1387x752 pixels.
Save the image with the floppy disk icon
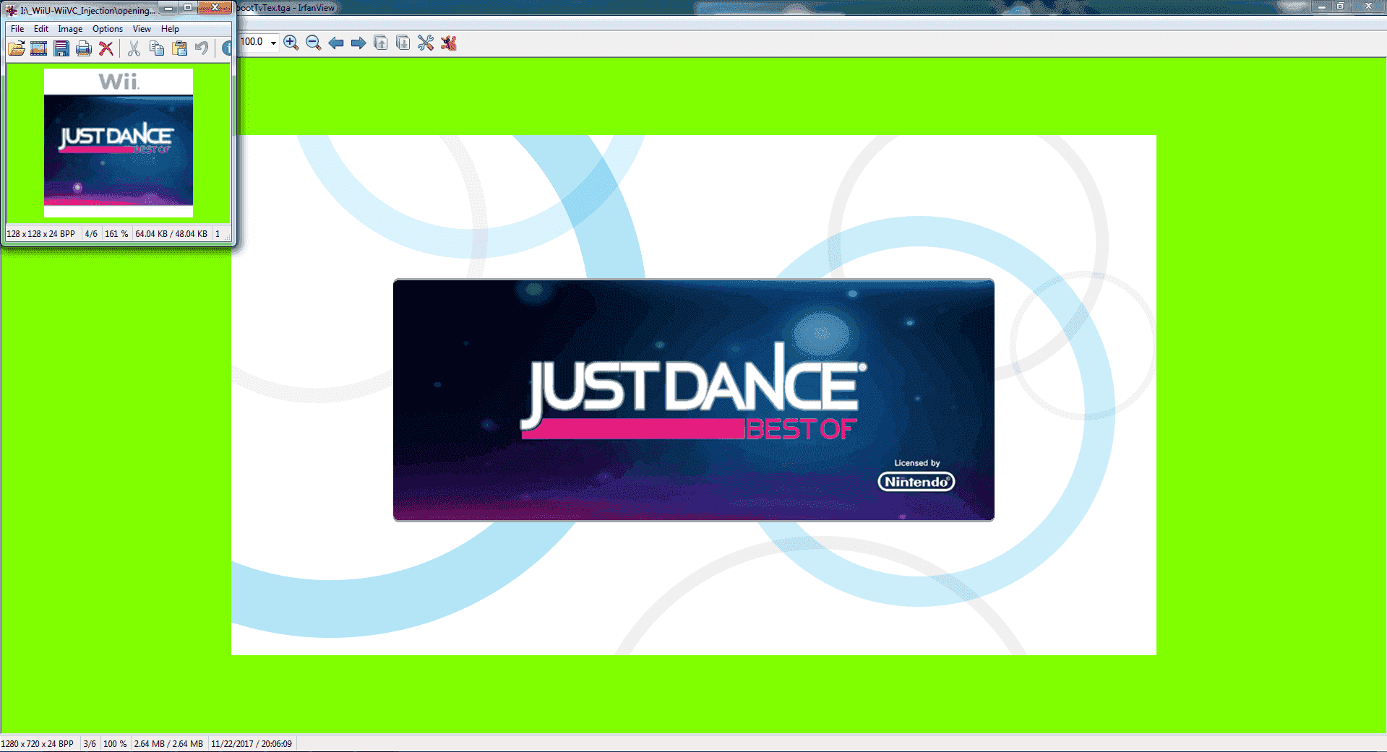pos(61,48)
